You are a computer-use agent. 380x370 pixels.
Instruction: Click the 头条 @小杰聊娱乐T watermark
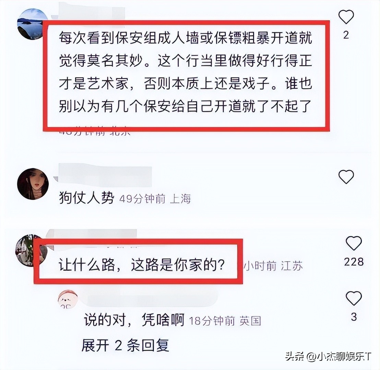[x=328, y=356]
